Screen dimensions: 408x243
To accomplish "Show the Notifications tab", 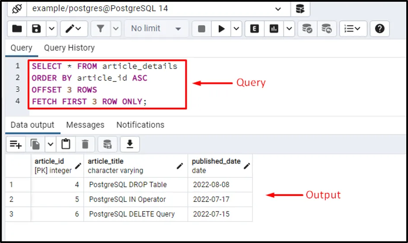I will tap(140, 125).
